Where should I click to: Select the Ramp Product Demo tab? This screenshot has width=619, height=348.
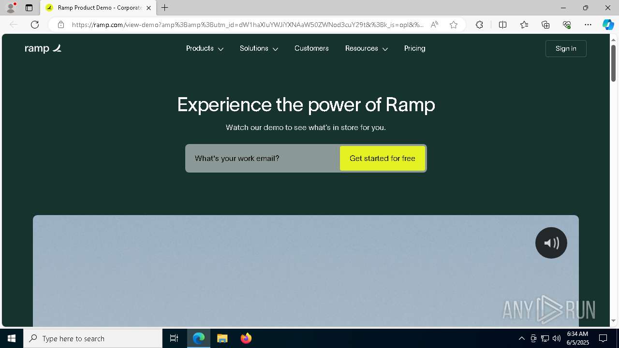click(x=98, y=8)
